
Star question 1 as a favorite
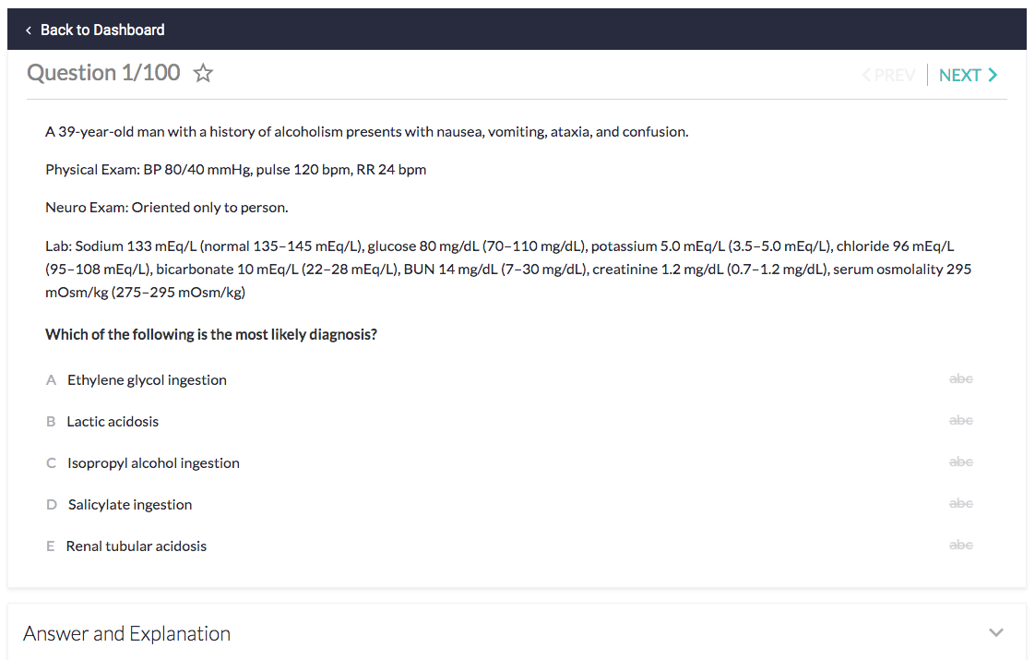point(203,74)
